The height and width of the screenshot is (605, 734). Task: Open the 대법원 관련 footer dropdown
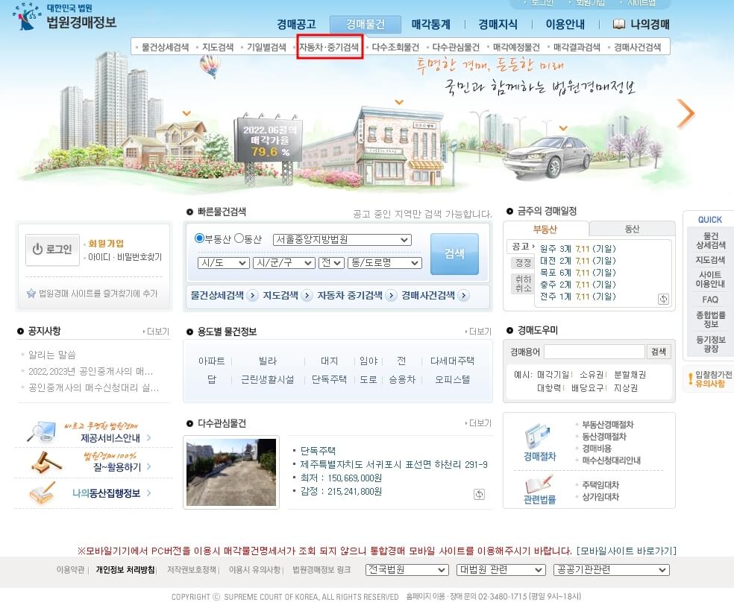[501, 569]
